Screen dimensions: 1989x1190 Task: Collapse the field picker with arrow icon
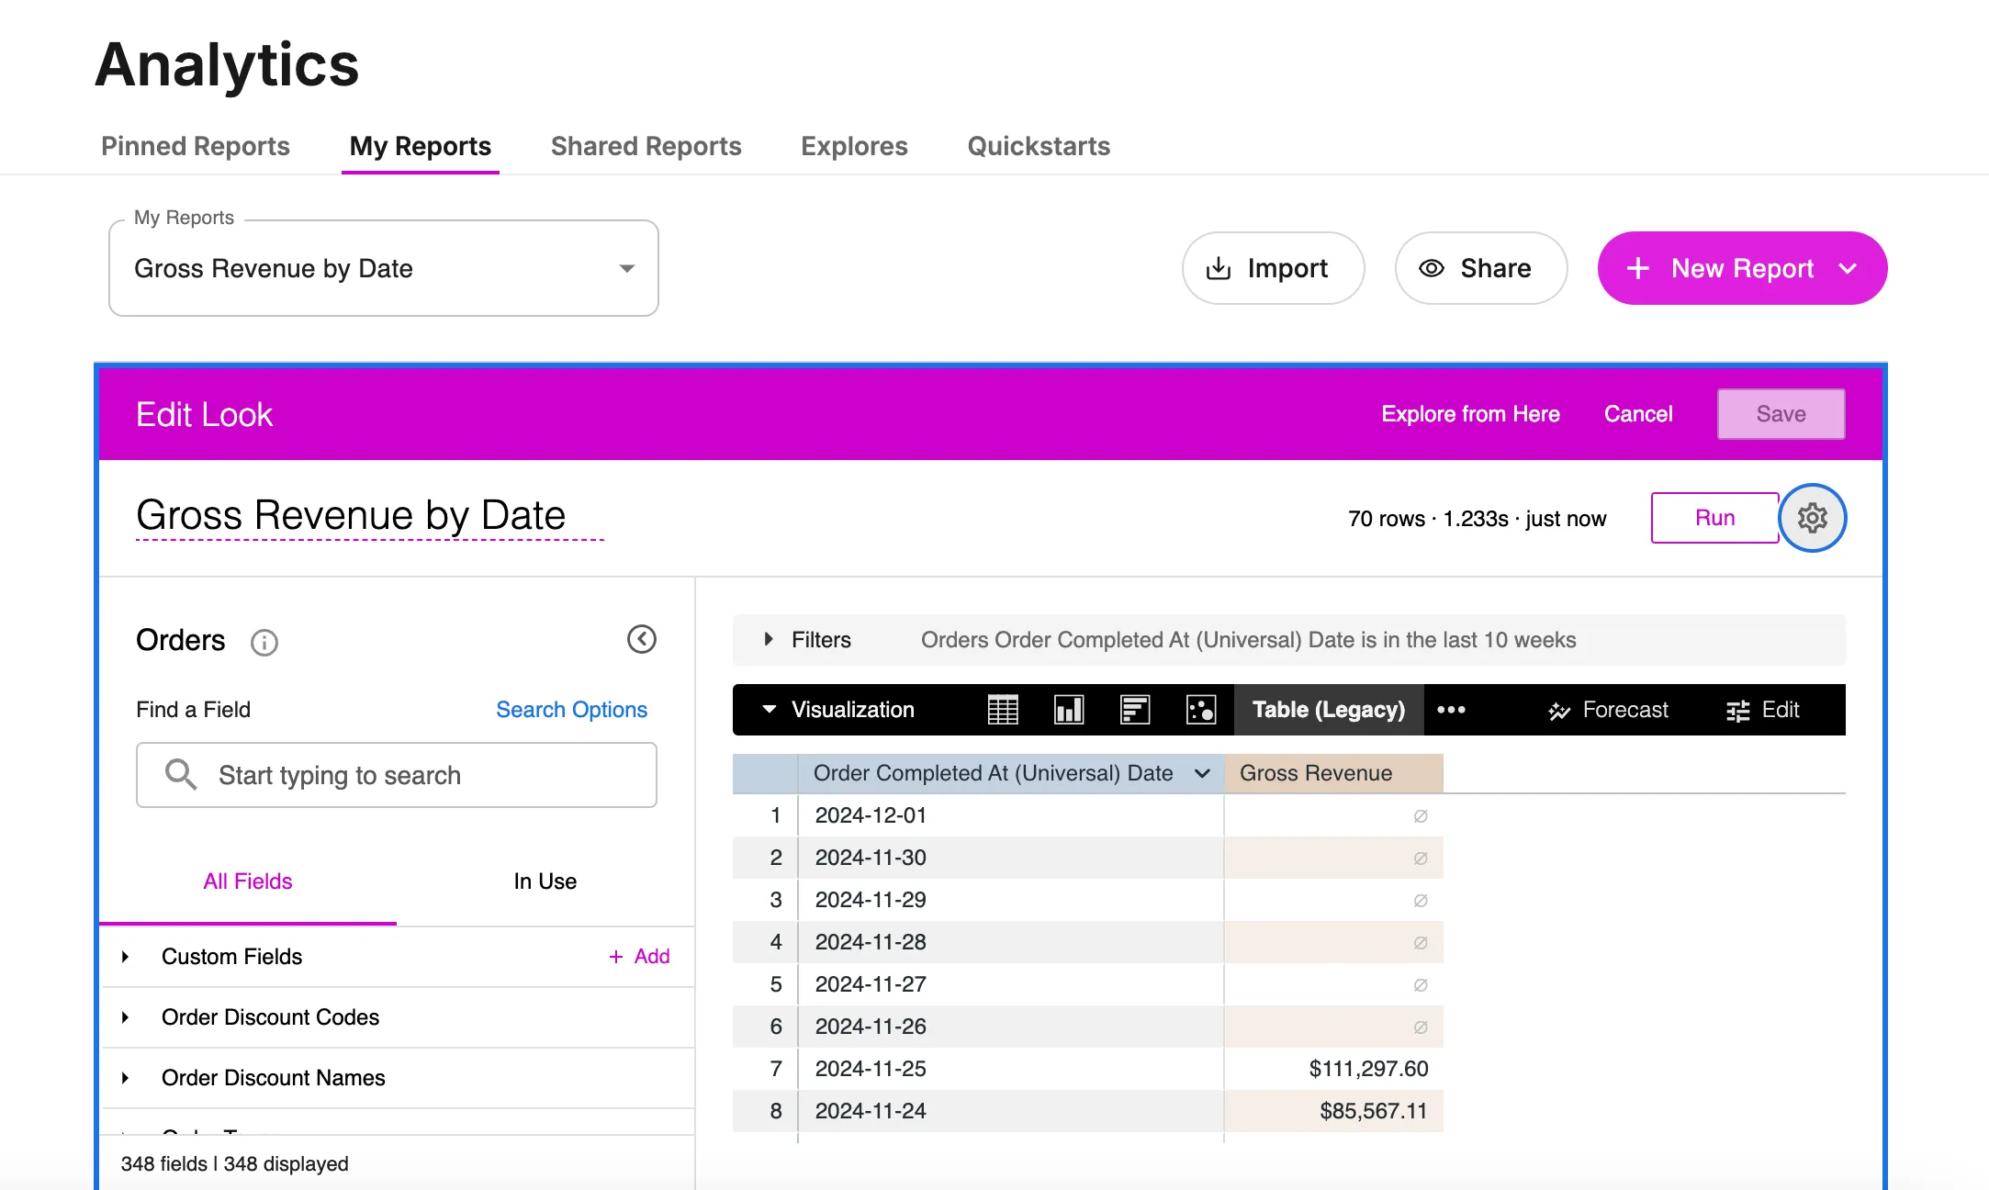(641, 639)
